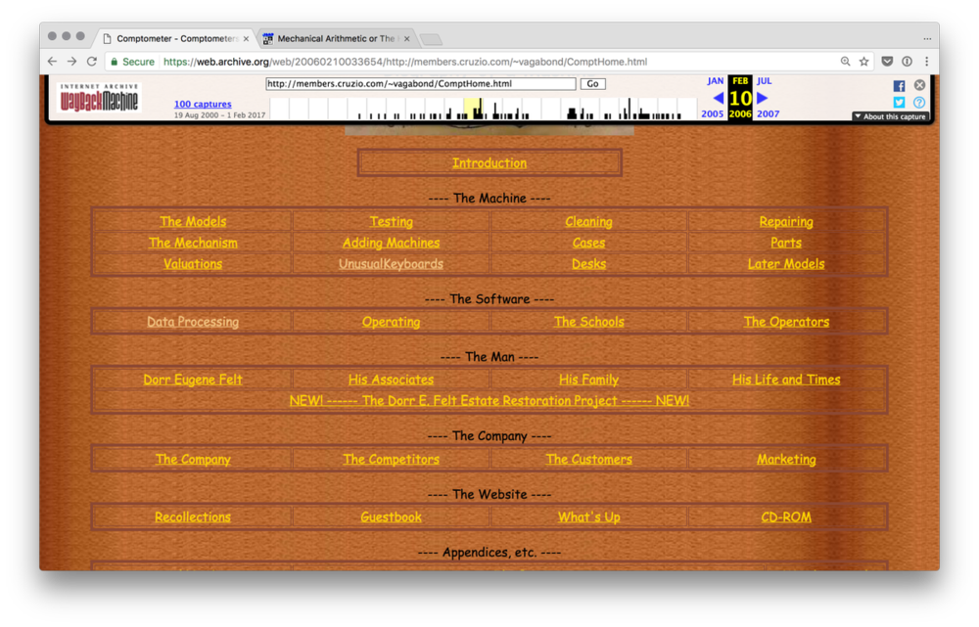Switch to the Mechanical Arithmetic tab

tap(336, 39)
